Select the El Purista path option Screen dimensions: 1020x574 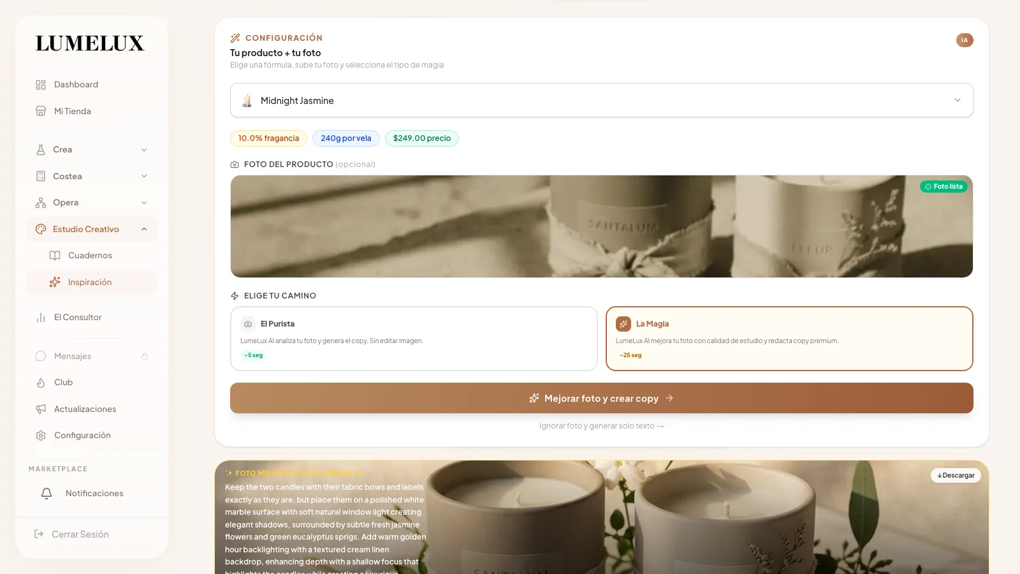click(414, 339)
